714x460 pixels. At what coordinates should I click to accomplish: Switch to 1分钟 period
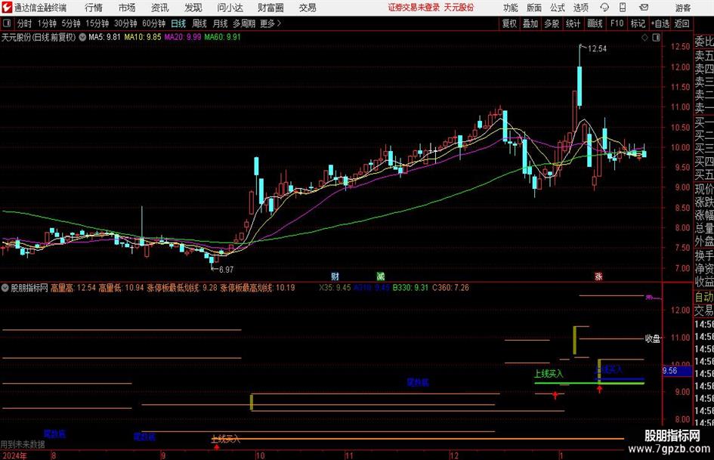point(47,23)
